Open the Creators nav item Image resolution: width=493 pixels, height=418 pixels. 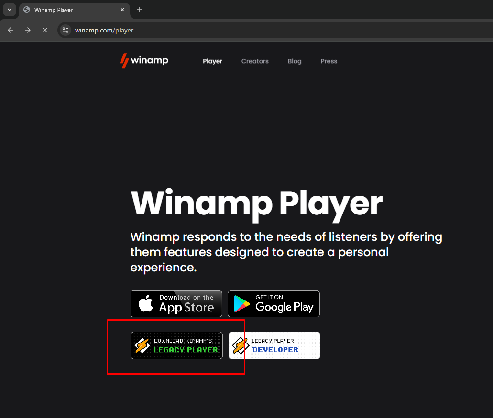pyautogui.click(x=255, y=61)
